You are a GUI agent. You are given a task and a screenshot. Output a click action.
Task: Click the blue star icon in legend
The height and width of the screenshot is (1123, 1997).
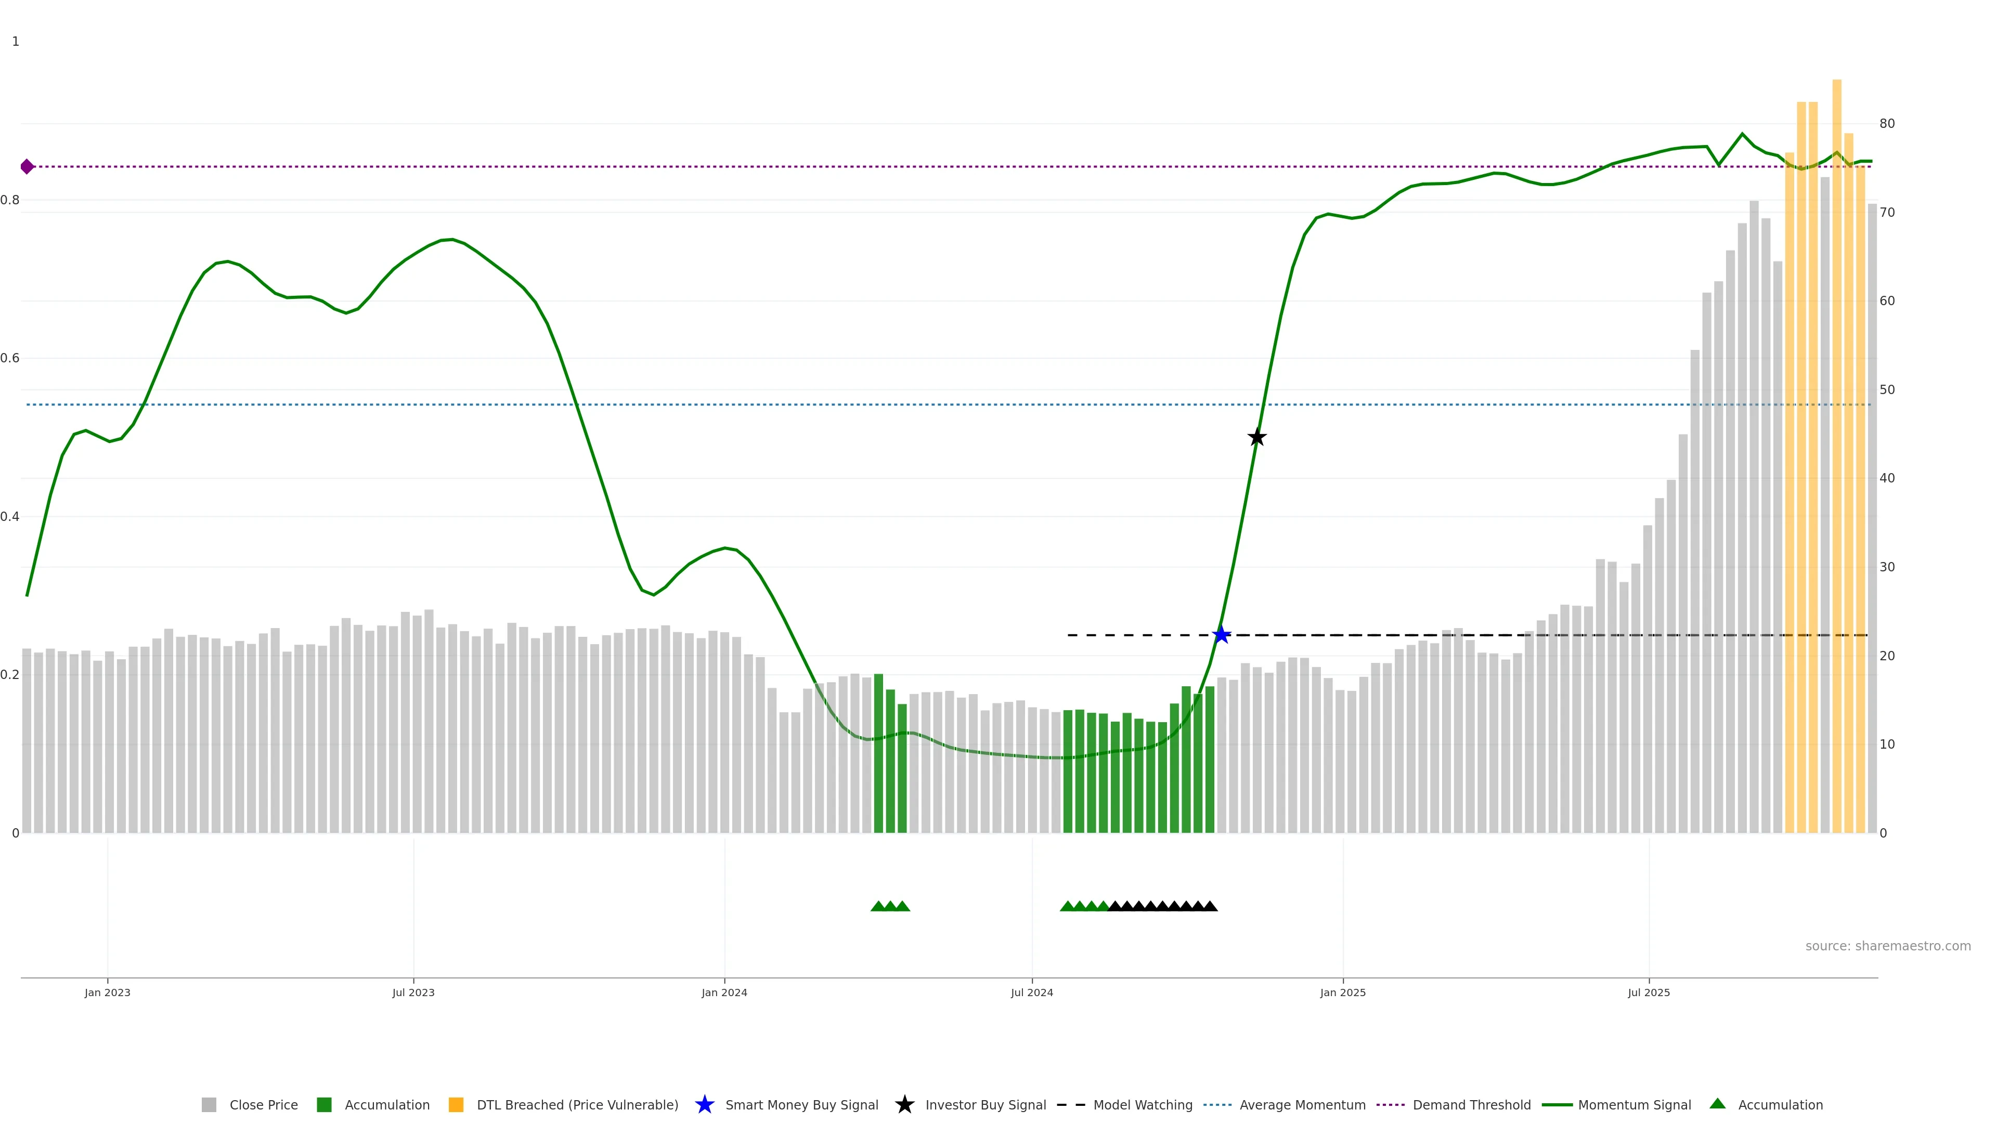point(704,1104)
